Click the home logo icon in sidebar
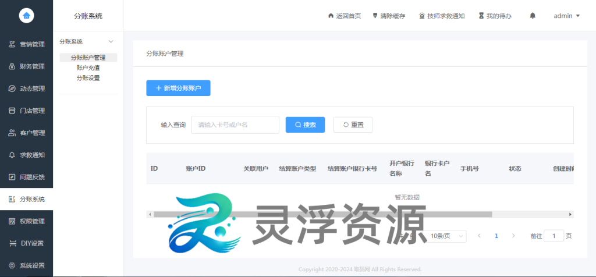 click(26, 16)
